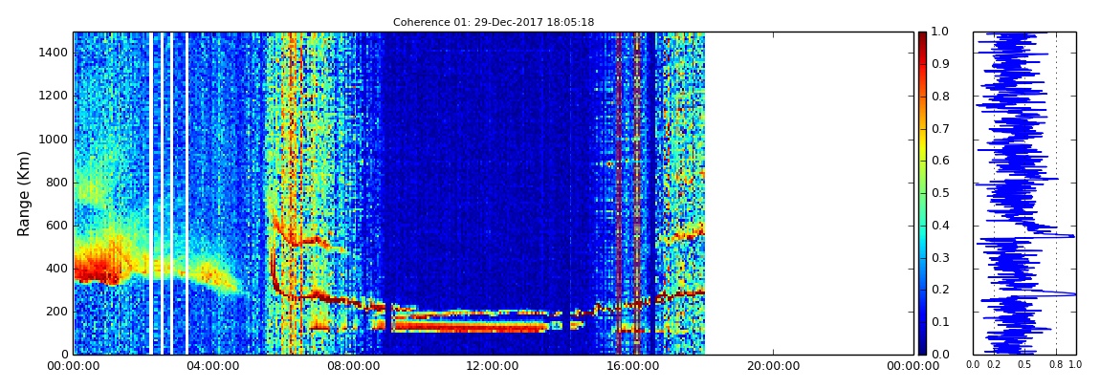Click the 1000 range tick label
Screen dimensions: 1100x389
(55, 139)
